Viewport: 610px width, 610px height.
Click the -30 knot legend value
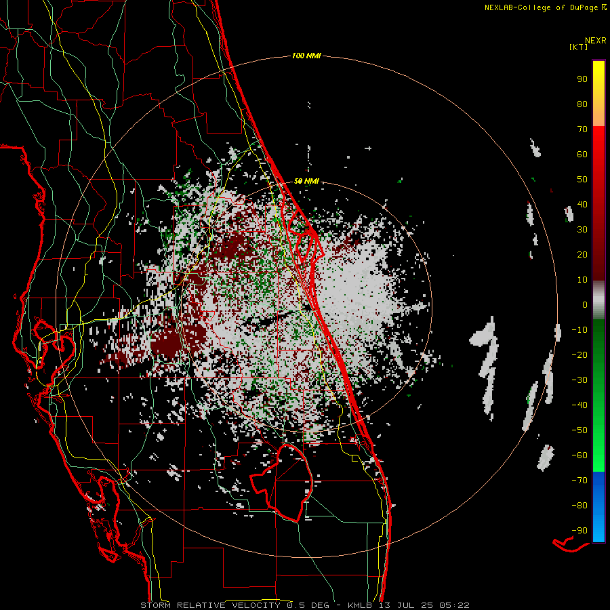(x=579, y=380)
